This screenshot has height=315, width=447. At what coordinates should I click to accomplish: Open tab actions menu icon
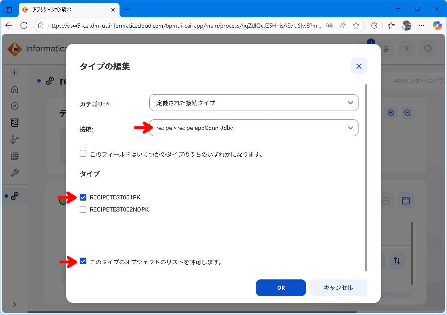pos(9,10)
